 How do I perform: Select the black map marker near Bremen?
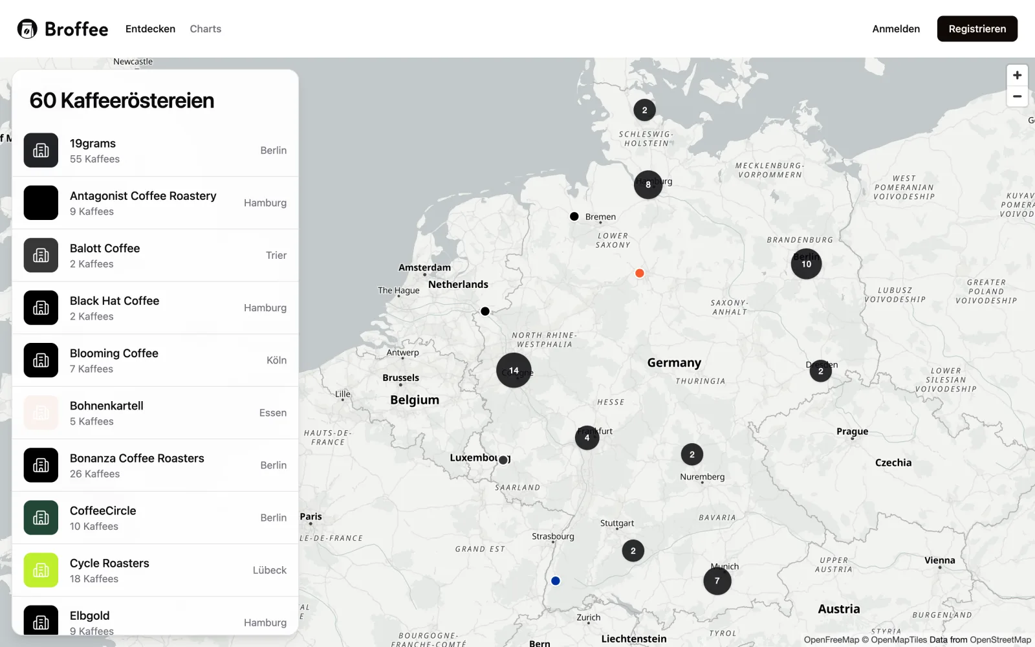pyautogui.click(x=574, y=216)
